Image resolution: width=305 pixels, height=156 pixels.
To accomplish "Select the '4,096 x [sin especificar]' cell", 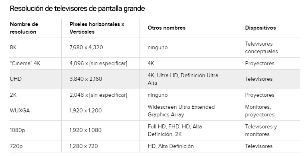I will click(98, 64).
